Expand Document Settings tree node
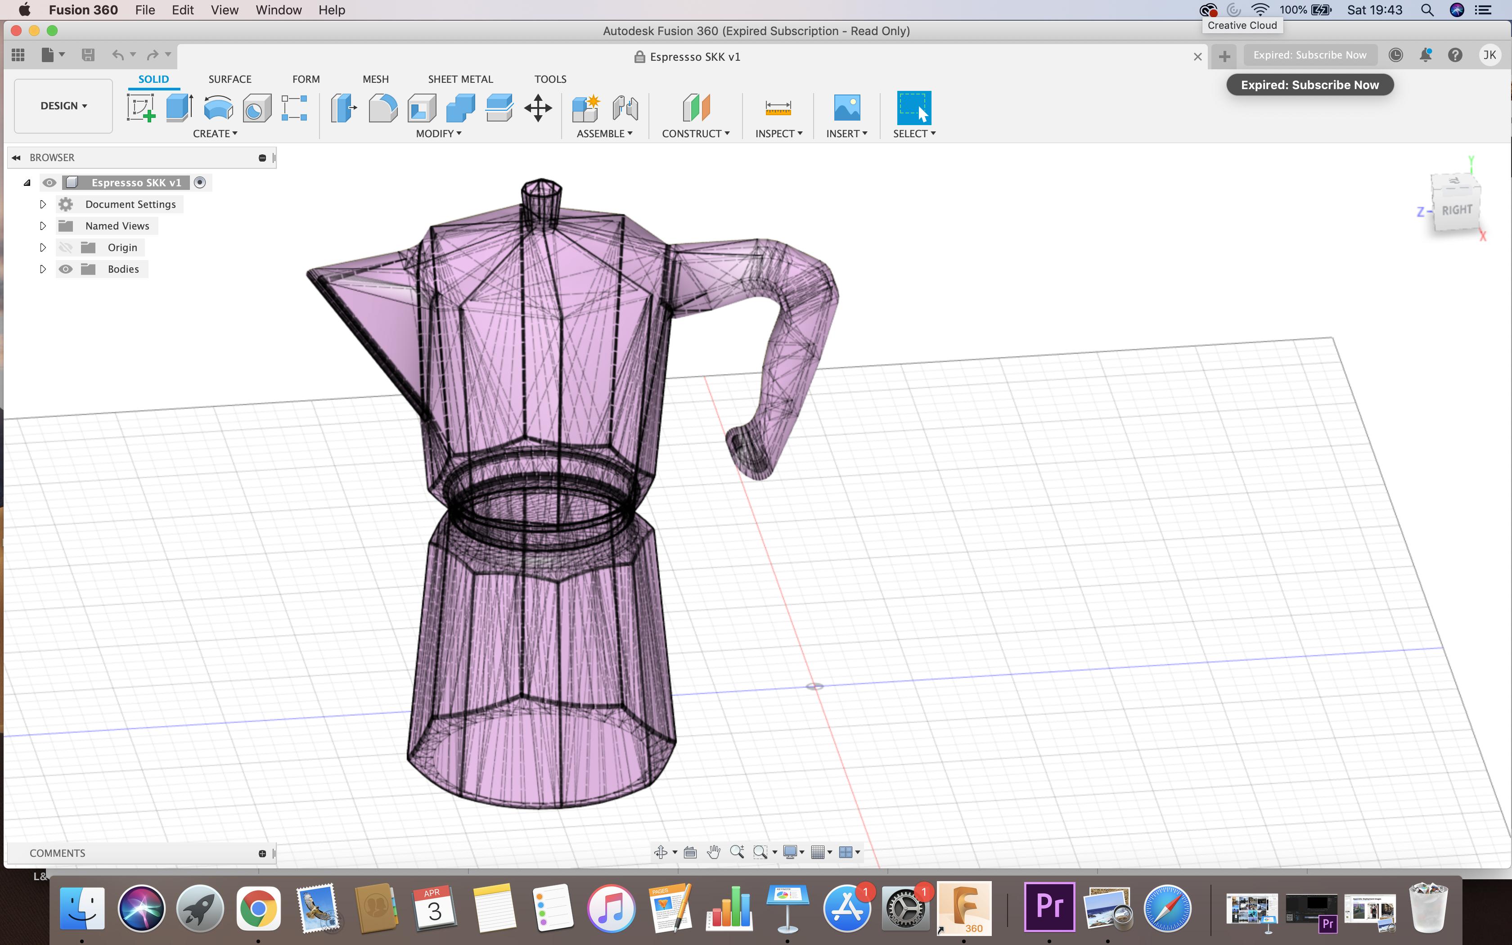Image resolution: width=1512 pixels, height=945 pixels. click(43, 204)
